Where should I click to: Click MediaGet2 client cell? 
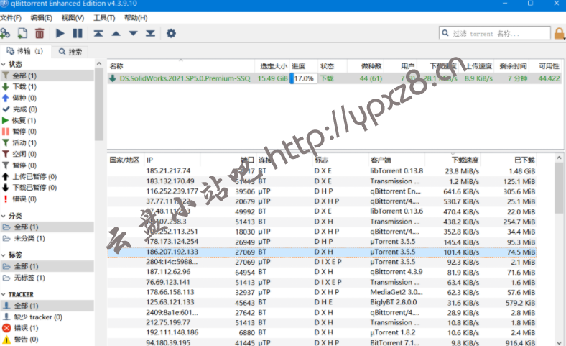point(396,292)
